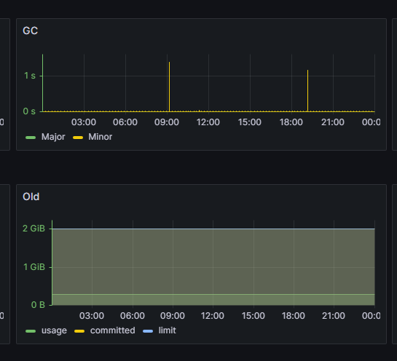
Task: Click the 03:00 label on GC time axis
Action: [84, 122]
